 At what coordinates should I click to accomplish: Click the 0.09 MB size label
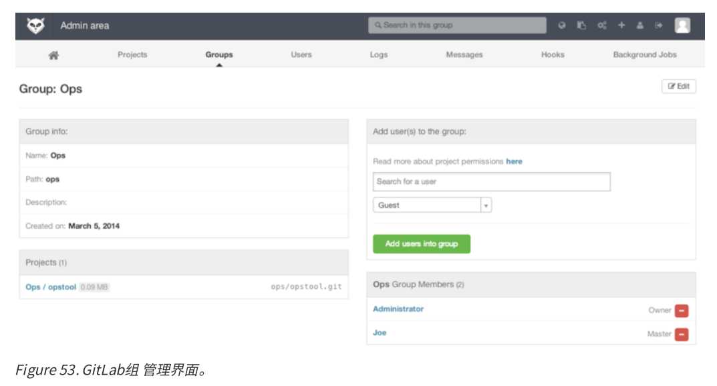pyautogui.click(x=94, y=287)
